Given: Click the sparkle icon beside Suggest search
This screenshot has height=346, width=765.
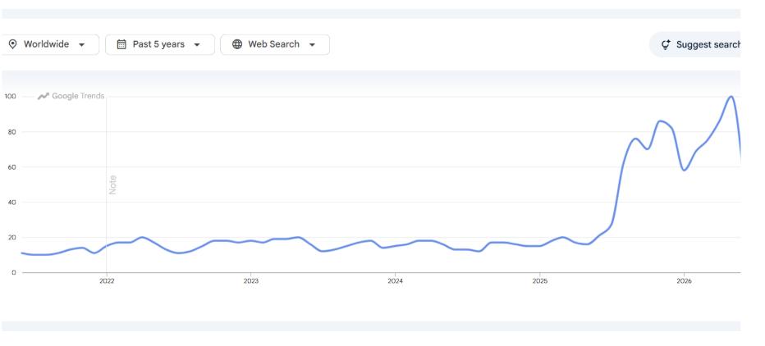Looking at the screenshot, I should click(666, 45).
